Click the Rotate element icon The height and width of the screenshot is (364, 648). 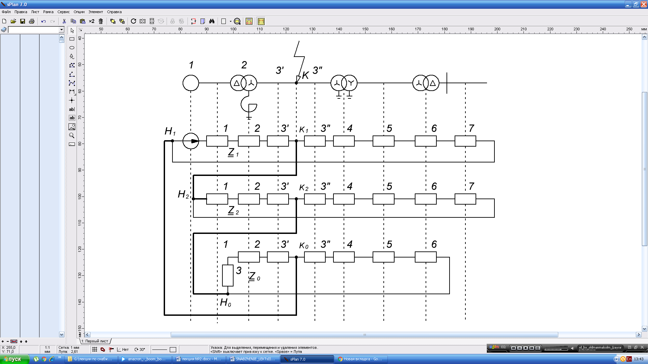pyautogui.click(x=133, y=21)
